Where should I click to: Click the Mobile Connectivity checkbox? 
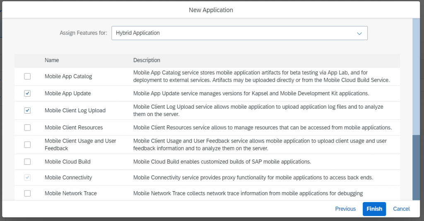tap(27, 178)
